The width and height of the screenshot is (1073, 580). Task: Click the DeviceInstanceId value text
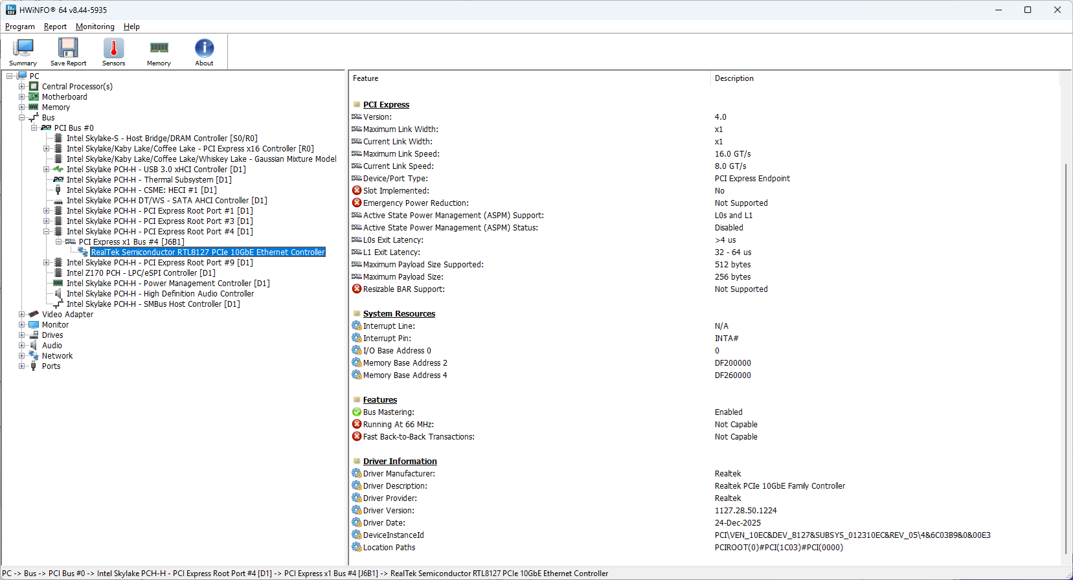point(853,535)
